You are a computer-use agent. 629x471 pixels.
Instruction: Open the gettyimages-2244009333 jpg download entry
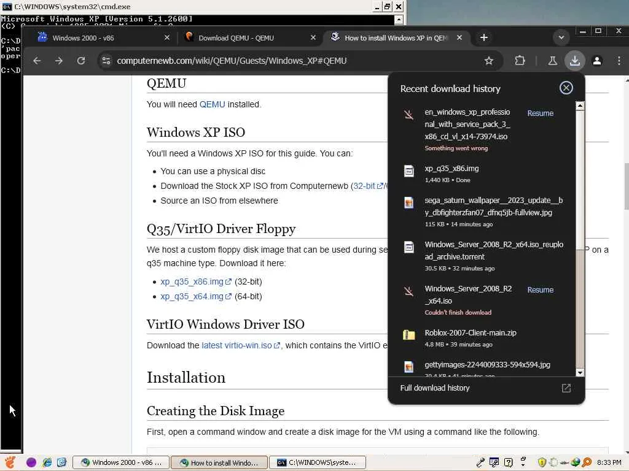(482, 367)
